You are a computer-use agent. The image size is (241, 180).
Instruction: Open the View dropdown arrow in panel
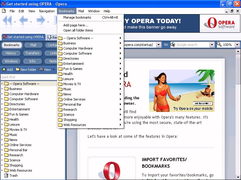tap(54, 70)
